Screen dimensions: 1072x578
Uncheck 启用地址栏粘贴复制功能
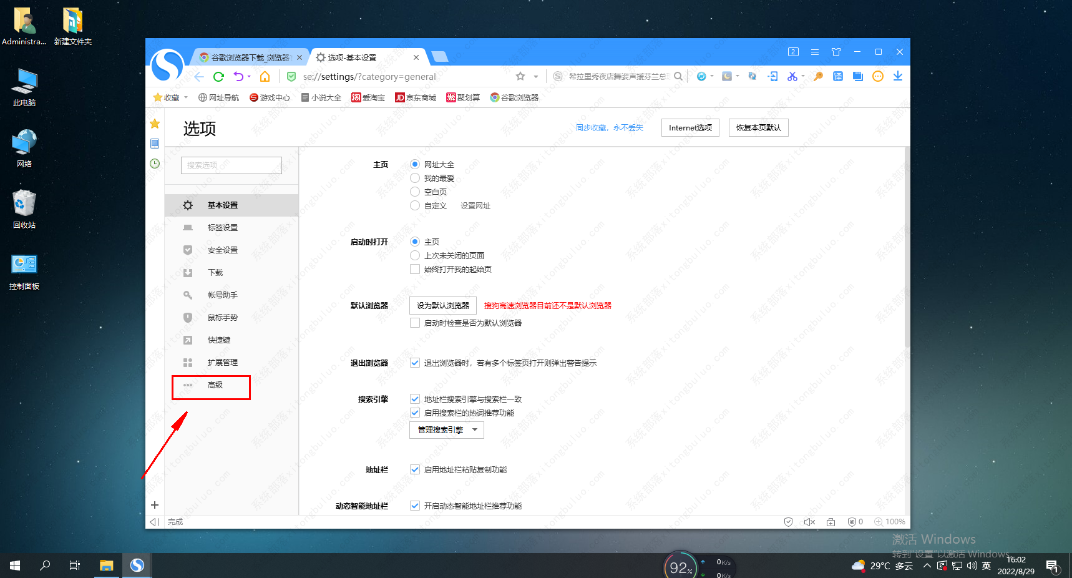click(x=415, y=469)
